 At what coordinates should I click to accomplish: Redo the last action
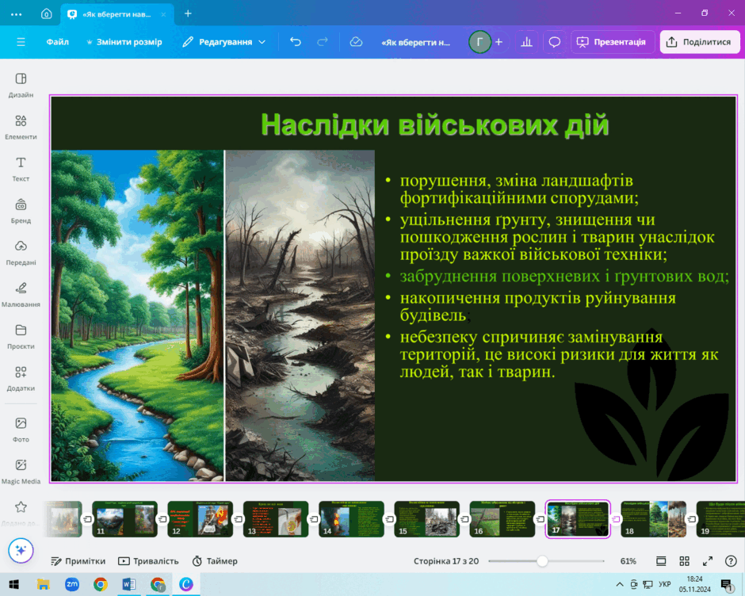(323, 42)
